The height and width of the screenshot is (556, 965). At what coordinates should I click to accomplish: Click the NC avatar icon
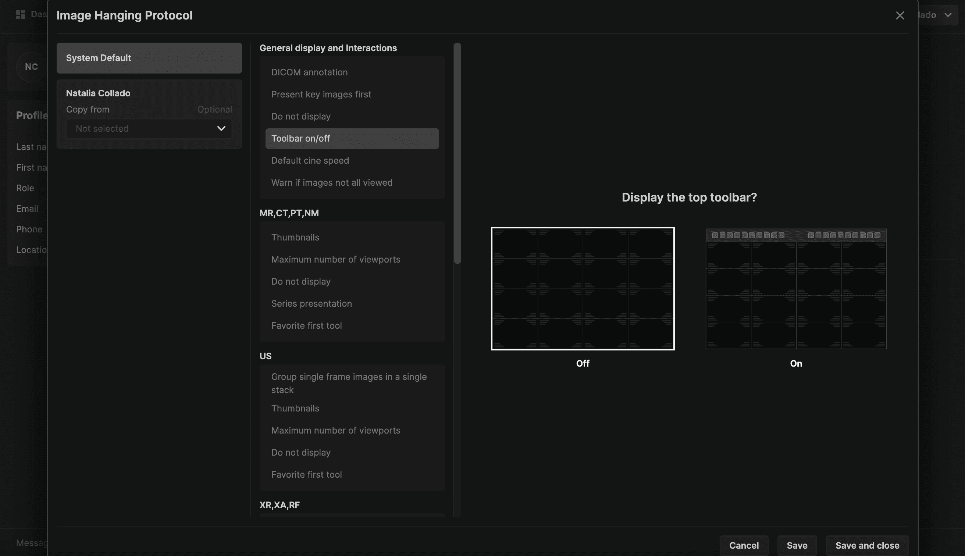click(x=31, y=67)
